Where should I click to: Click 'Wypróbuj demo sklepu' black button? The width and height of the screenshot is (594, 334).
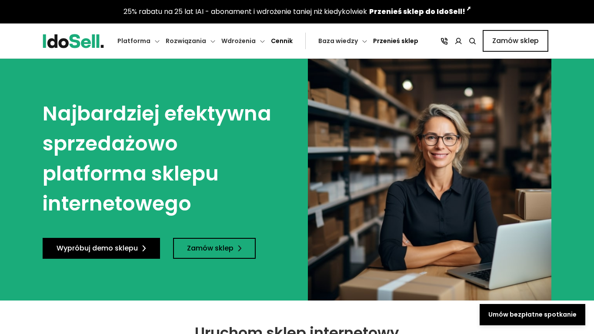point(101,248)
